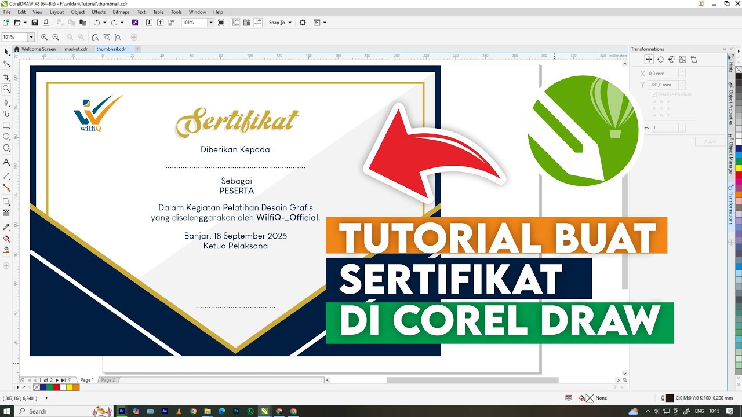Toggle Show Grid button in toolbar
This screenshot has width=742, height=417.
click(246, 23)
